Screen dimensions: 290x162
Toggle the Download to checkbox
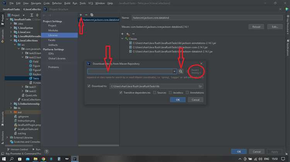pos(89,86)
